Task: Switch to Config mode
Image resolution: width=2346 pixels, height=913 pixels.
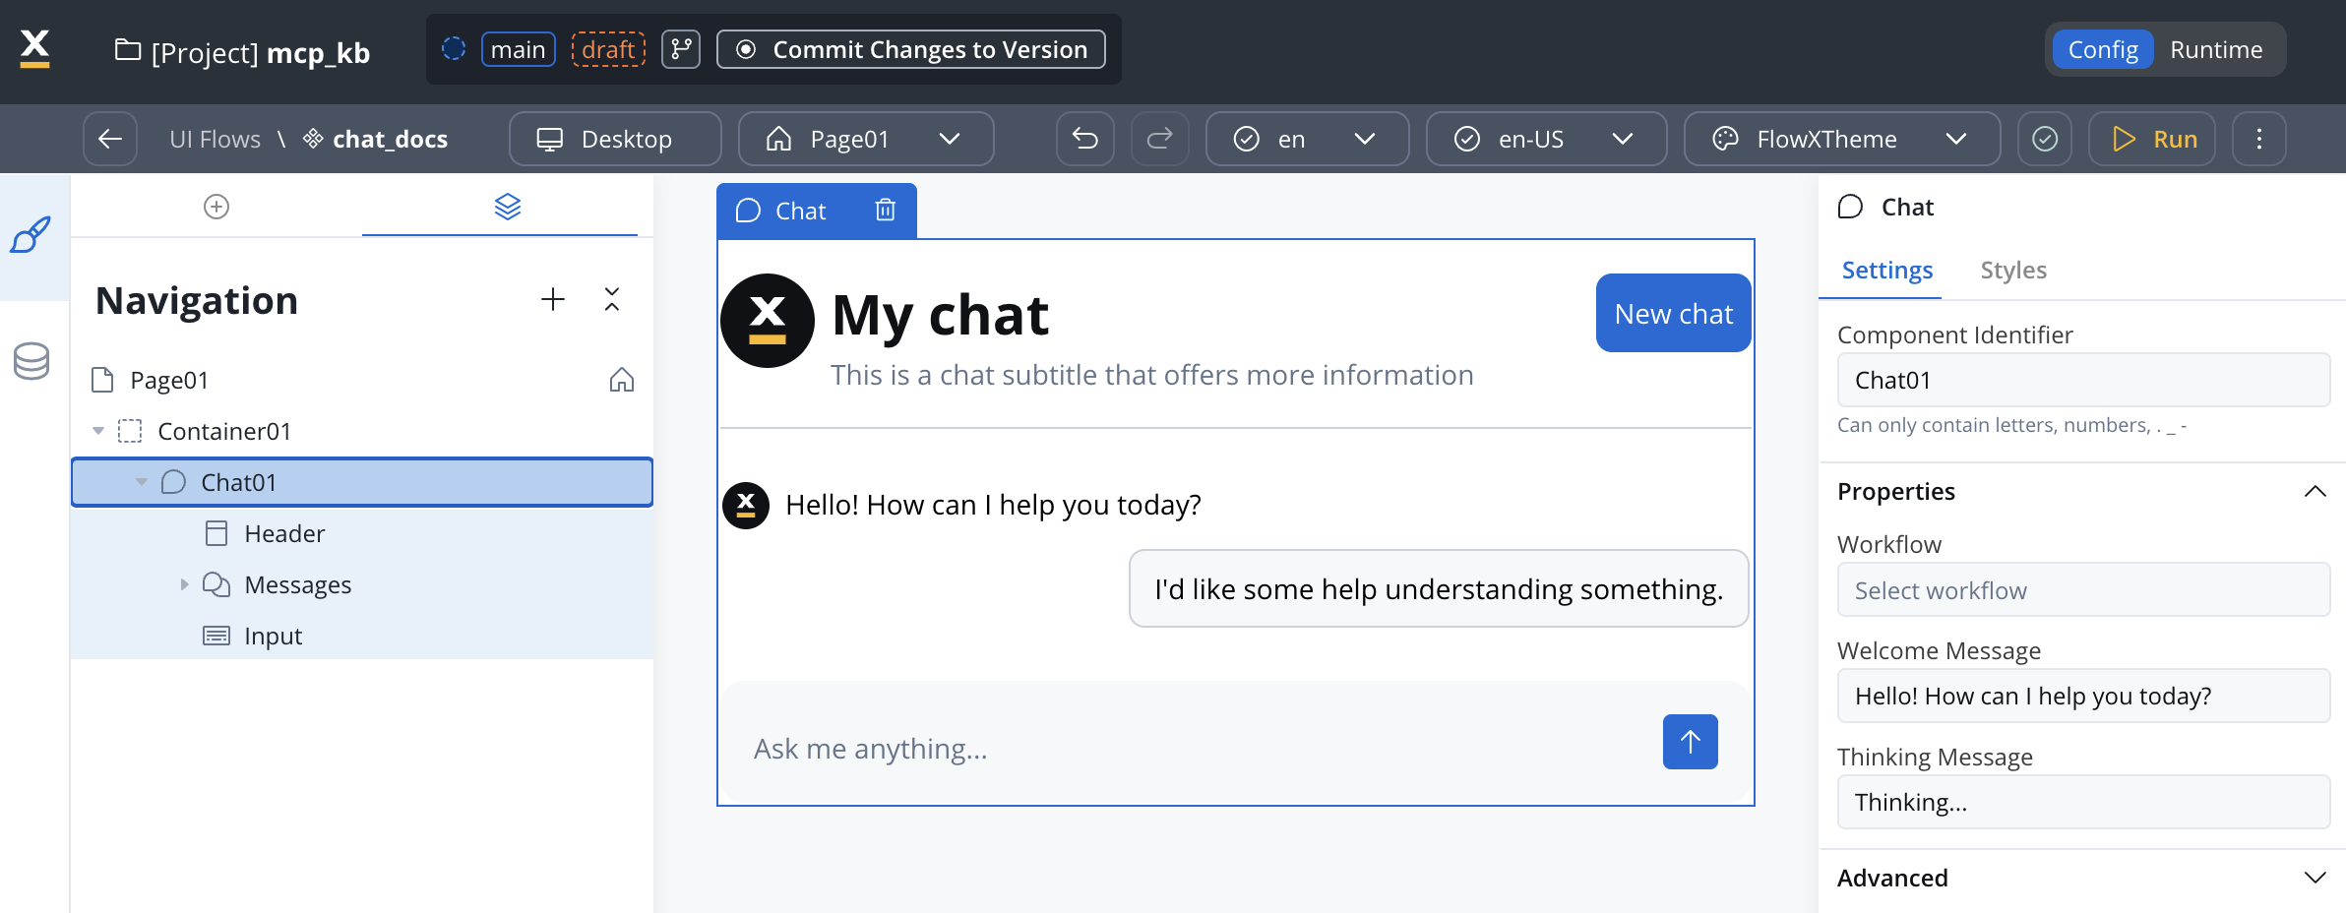Action: tap(2102, 49)
